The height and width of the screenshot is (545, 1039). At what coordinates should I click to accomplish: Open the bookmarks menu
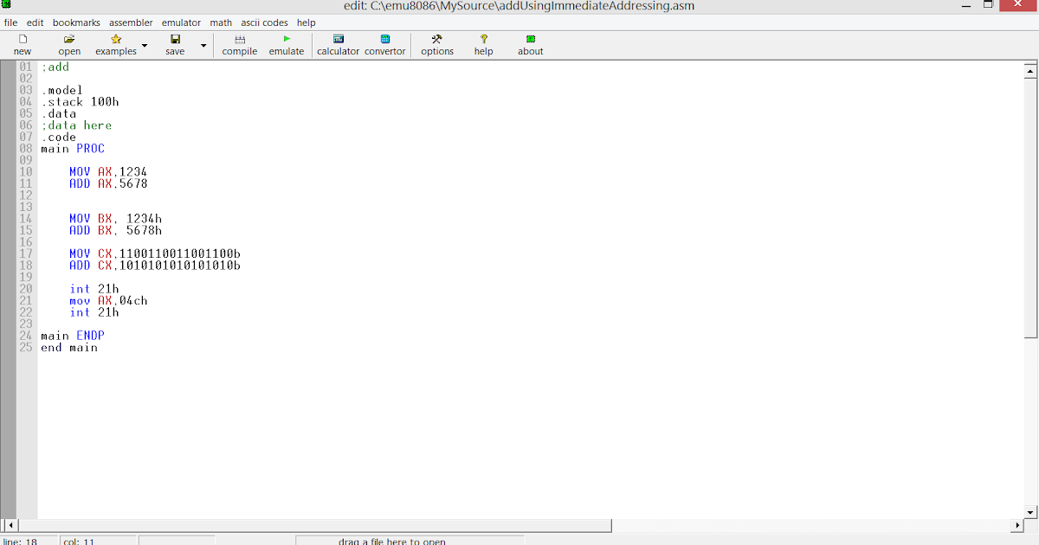76,22
